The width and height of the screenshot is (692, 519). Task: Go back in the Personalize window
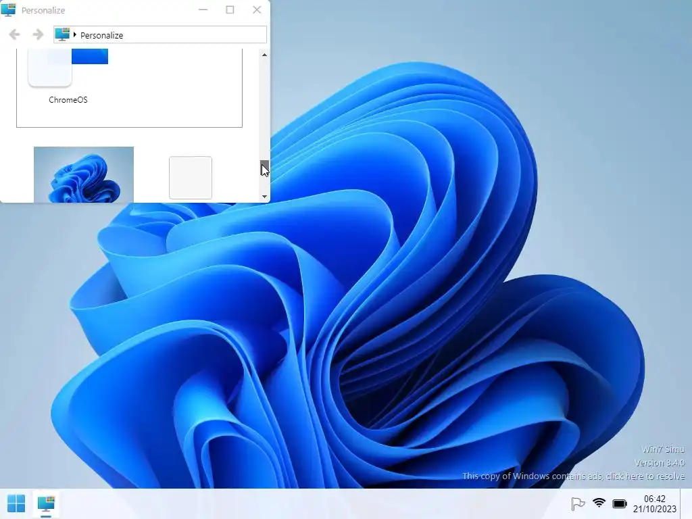coord(15,34)
